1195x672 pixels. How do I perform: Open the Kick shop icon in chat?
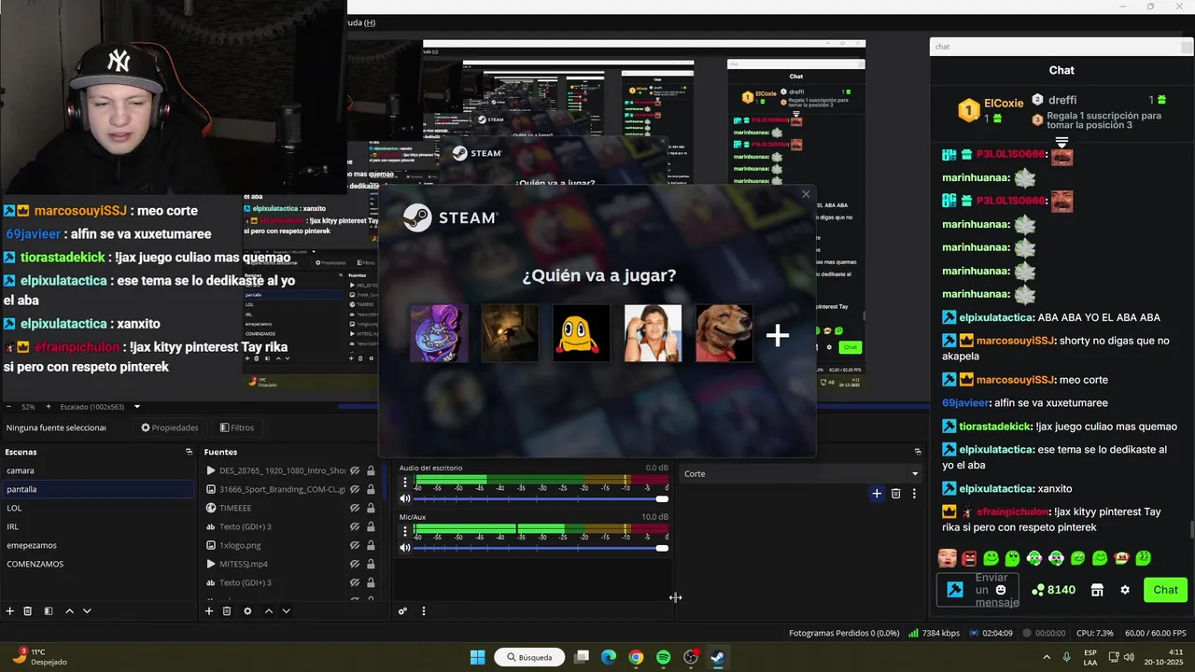pos(1097,590)
